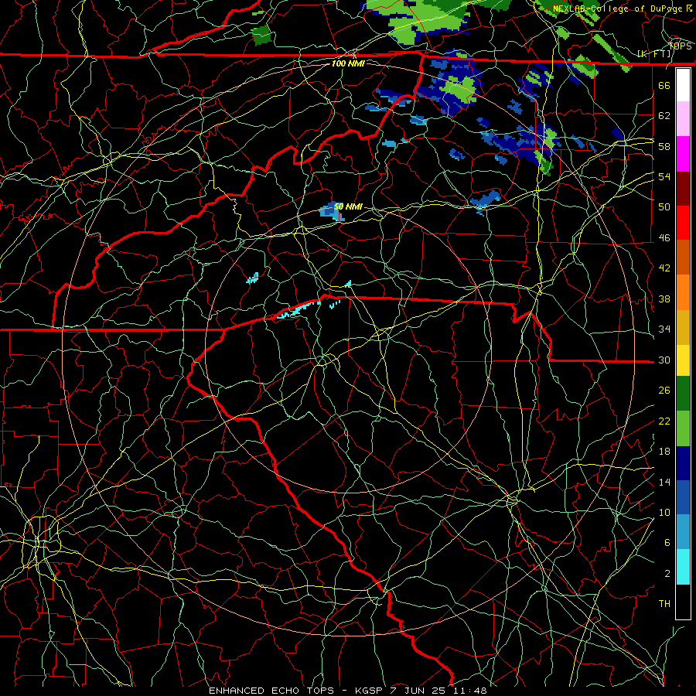
Task: Click the magenta legend swatch
Action: pos(683,154)
